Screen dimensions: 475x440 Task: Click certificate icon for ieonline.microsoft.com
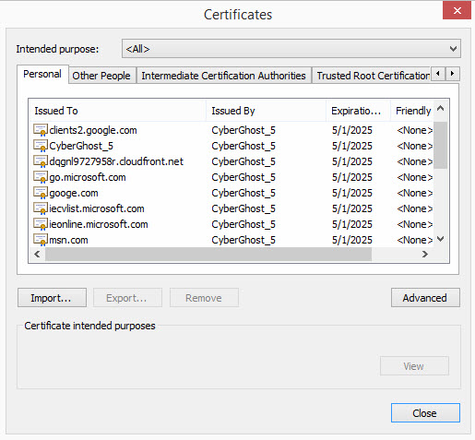[x=41, y=224]
